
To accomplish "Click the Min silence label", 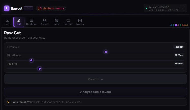I will tap(14, 55).
